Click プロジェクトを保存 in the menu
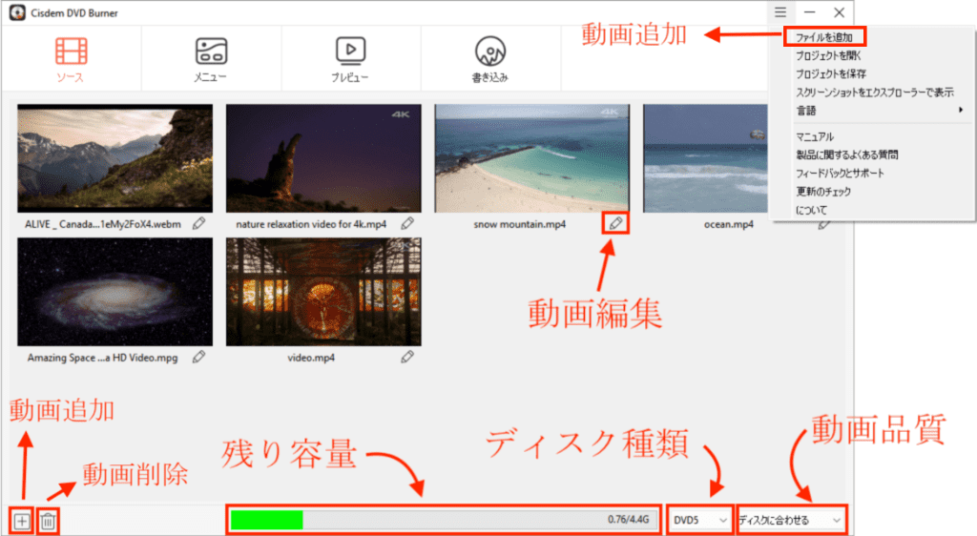Viewport: 977px width, 536px height. tap(831, 73)
